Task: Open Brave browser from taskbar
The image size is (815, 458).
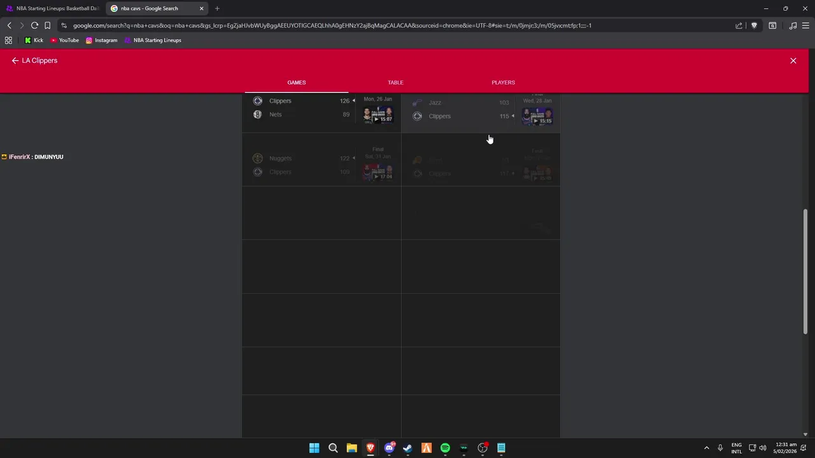Action: point(370,448)
